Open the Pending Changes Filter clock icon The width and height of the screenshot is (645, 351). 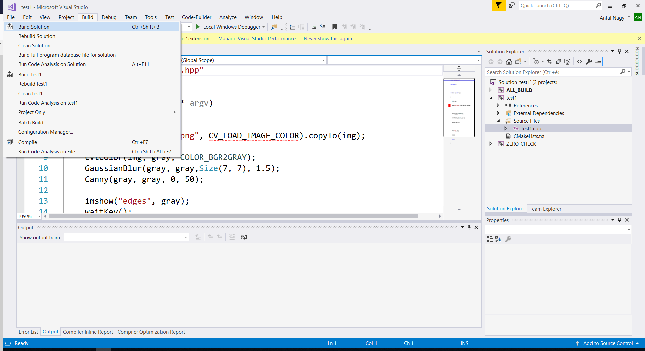[x=536, y=61]
